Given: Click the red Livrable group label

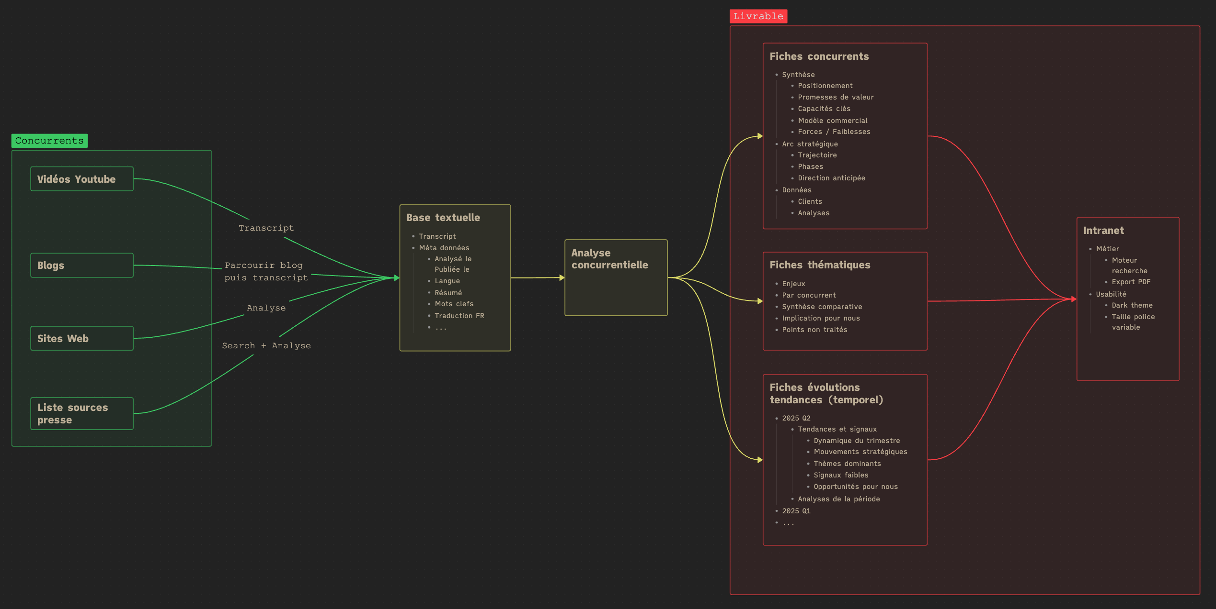Looking at the screenshot, I should 758,16.
